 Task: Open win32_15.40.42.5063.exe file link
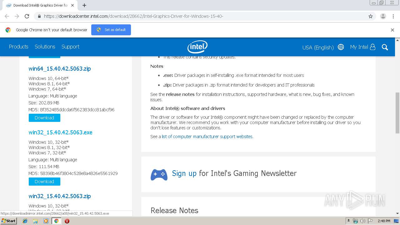[60, 132]
